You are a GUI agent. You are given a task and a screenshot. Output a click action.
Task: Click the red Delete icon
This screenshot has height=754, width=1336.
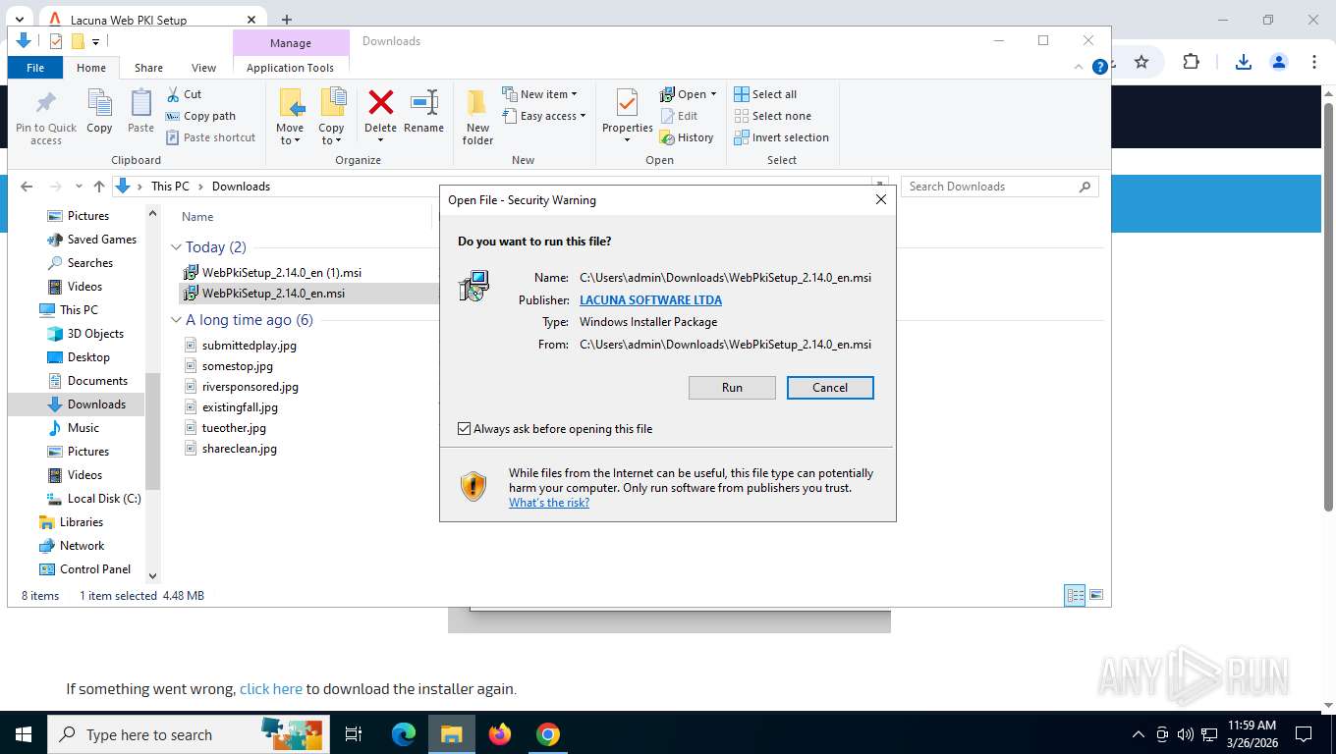click(380, 102)
